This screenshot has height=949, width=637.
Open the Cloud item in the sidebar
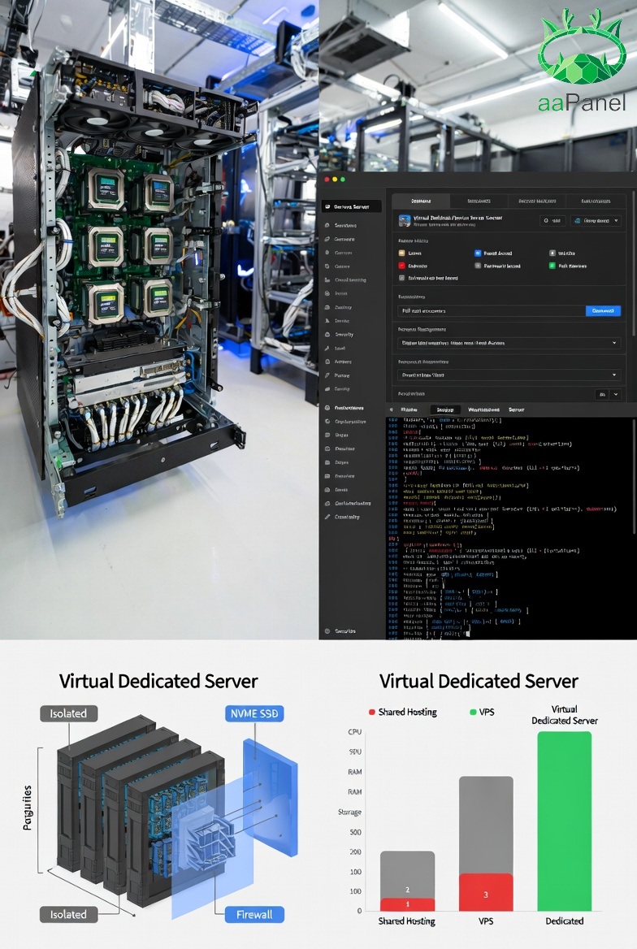(345, 280)
